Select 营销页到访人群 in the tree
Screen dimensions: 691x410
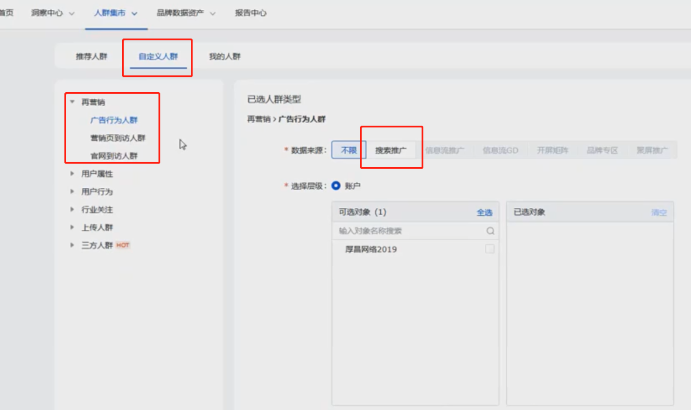(x=118, y=138)
